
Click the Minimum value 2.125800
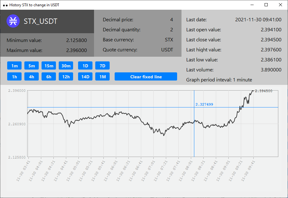coord(77,40)
